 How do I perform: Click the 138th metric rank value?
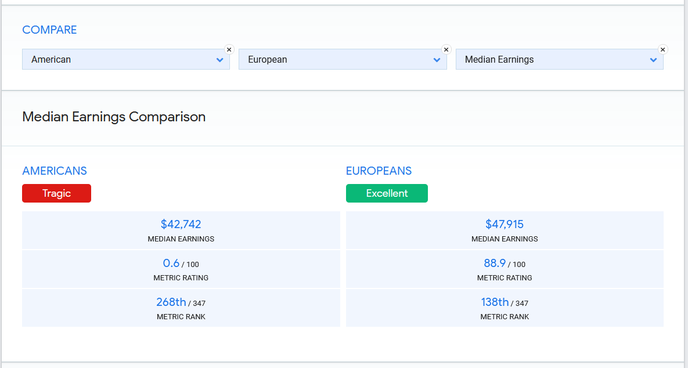point(495,302)
